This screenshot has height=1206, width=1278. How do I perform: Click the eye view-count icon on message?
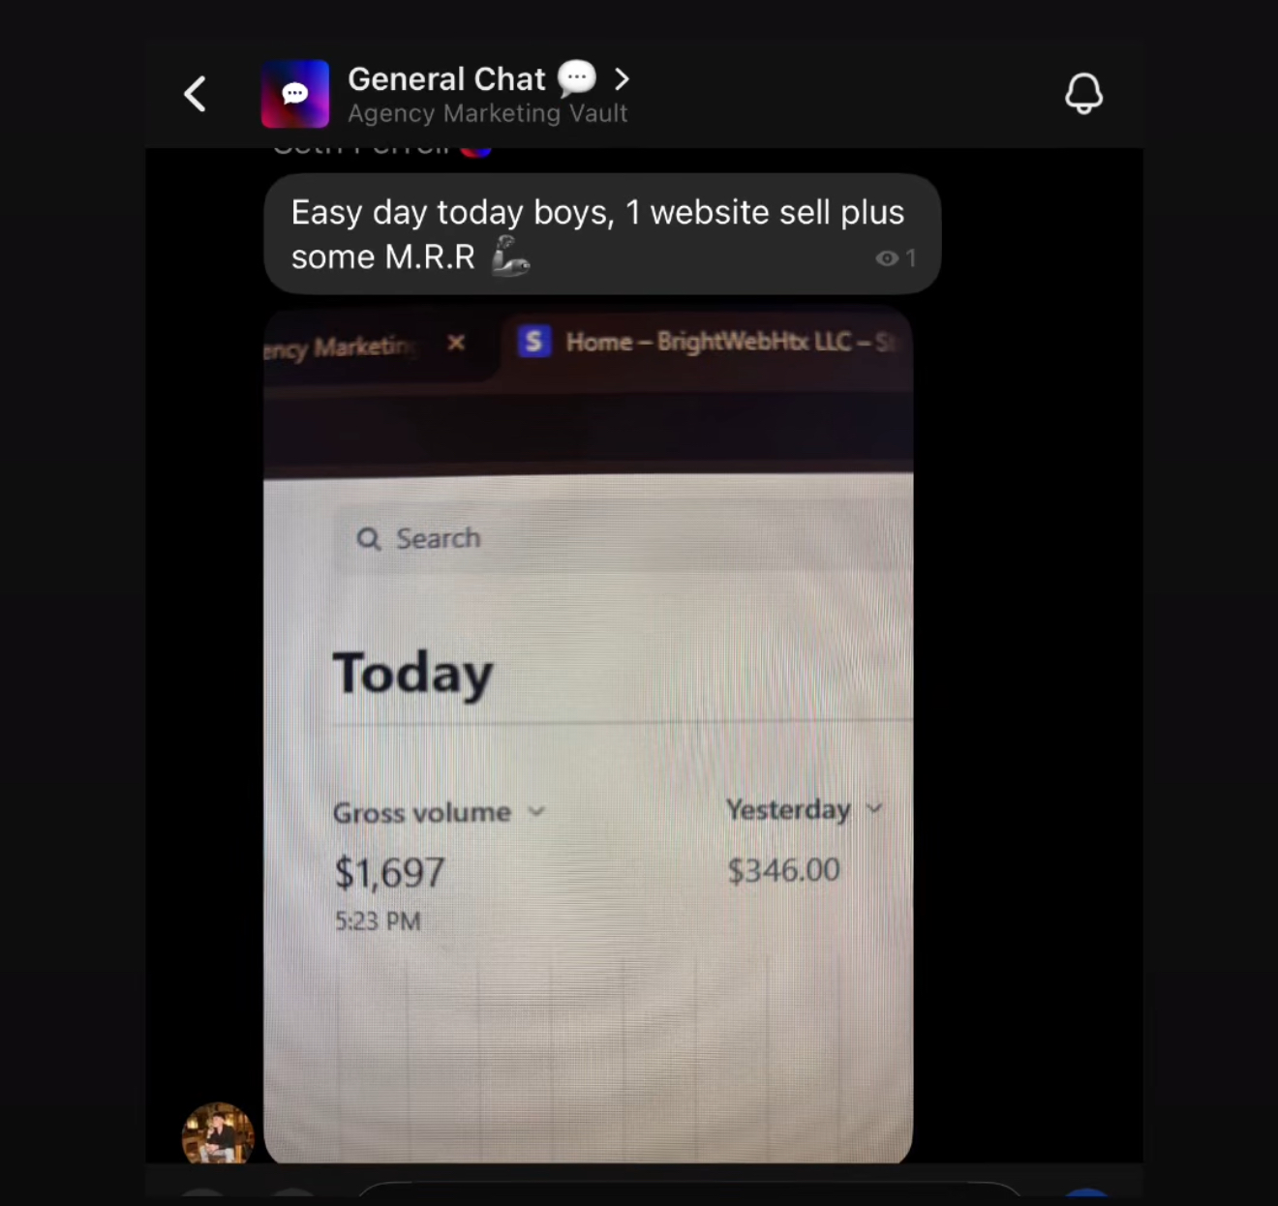tap(886, 258)
